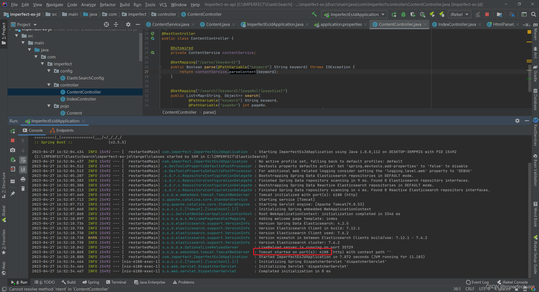This screenshot has width=539, height=292.
Task: Toggle soft-wrap in the console
Action: (x=23, y=160)
